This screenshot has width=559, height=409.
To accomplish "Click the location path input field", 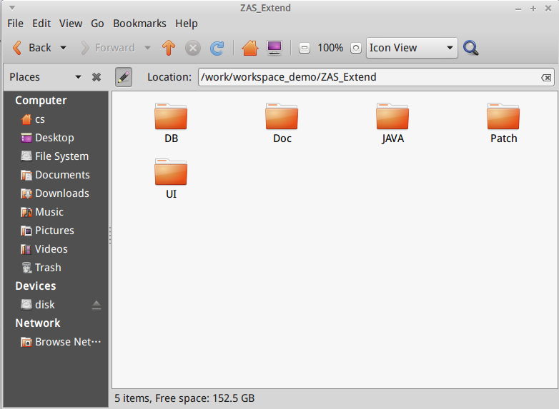I will pyautogui.click(x=365, y=77).
